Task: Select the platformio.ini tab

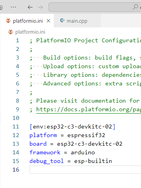Action: coord(27,21)
